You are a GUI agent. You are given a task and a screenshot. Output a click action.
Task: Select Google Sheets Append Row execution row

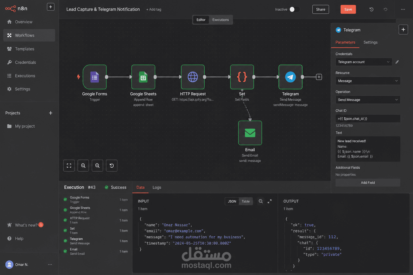tap(95, 210)
